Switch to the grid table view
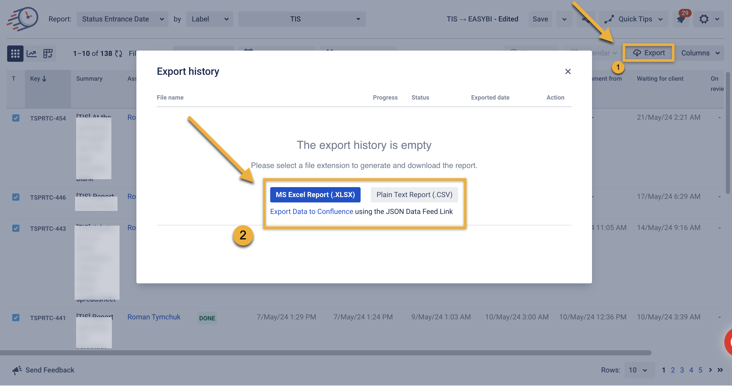 (15, 53)
